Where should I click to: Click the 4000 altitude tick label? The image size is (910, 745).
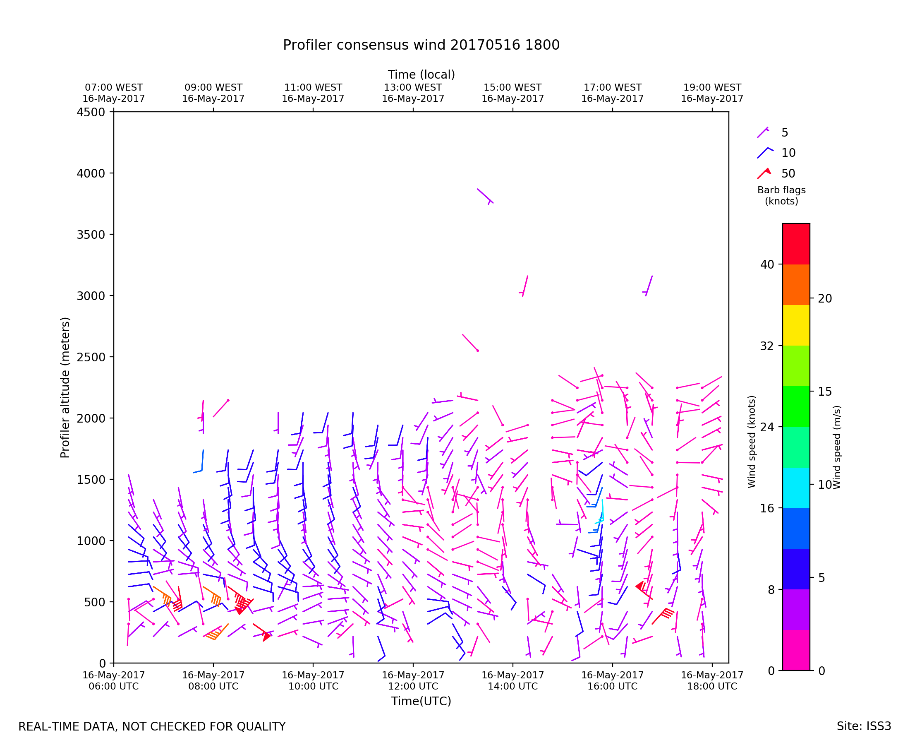click(x=91, y=173)
